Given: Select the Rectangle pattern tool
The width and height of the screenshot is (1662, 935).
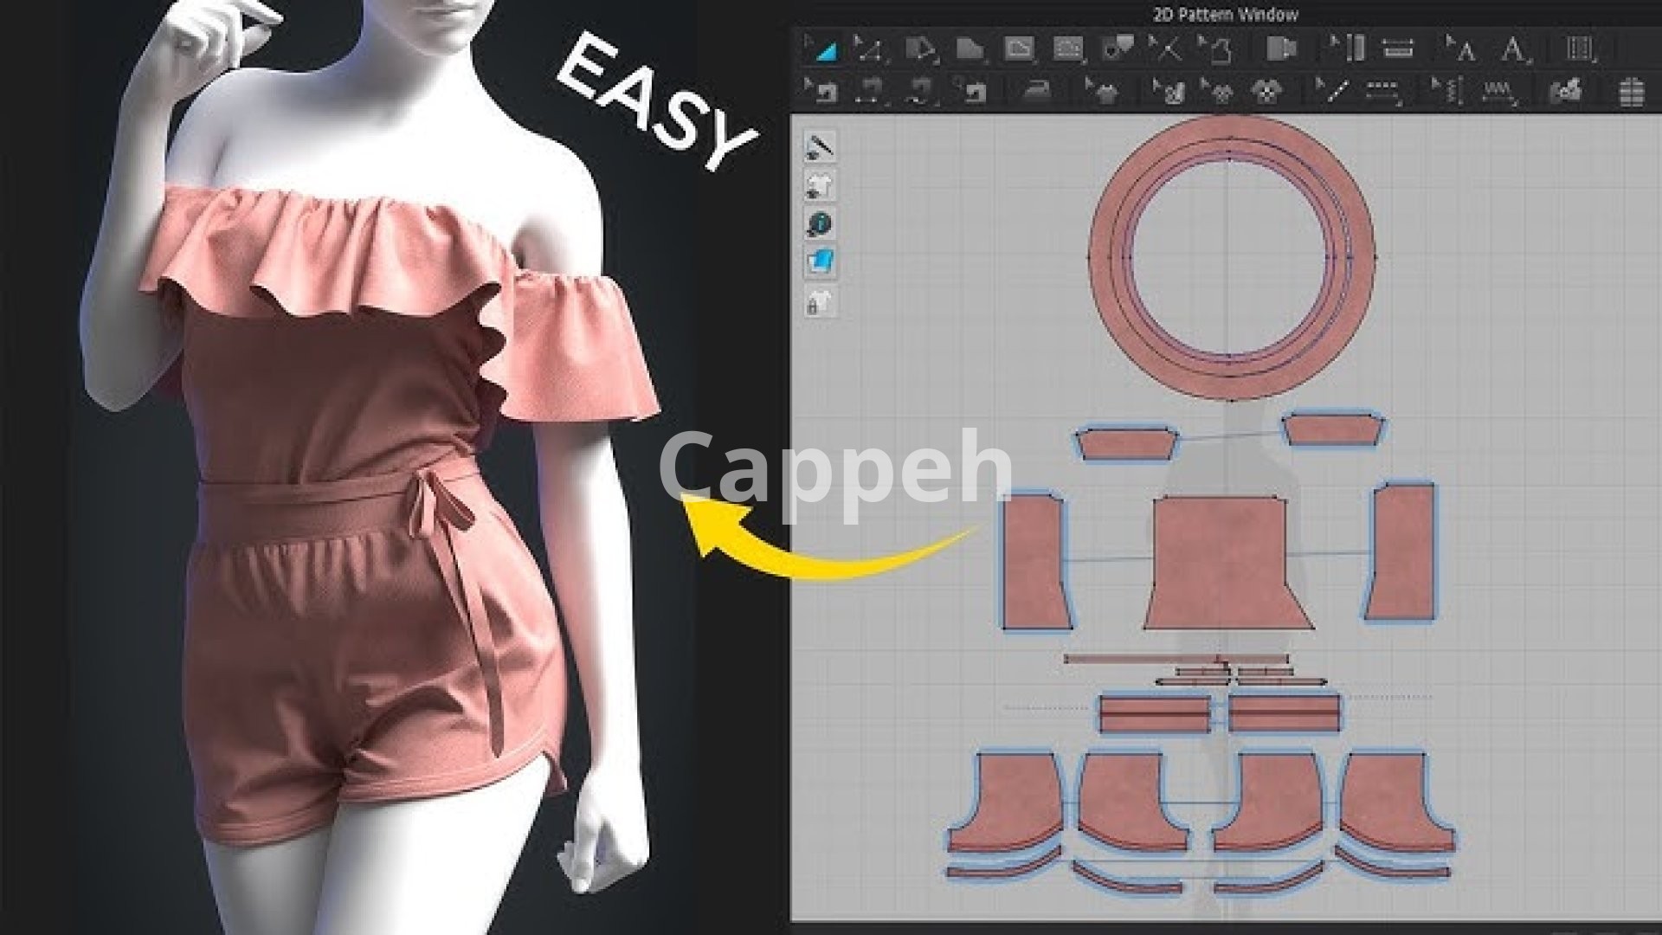Looking at the screenshot, I should [x=969, y=49].
